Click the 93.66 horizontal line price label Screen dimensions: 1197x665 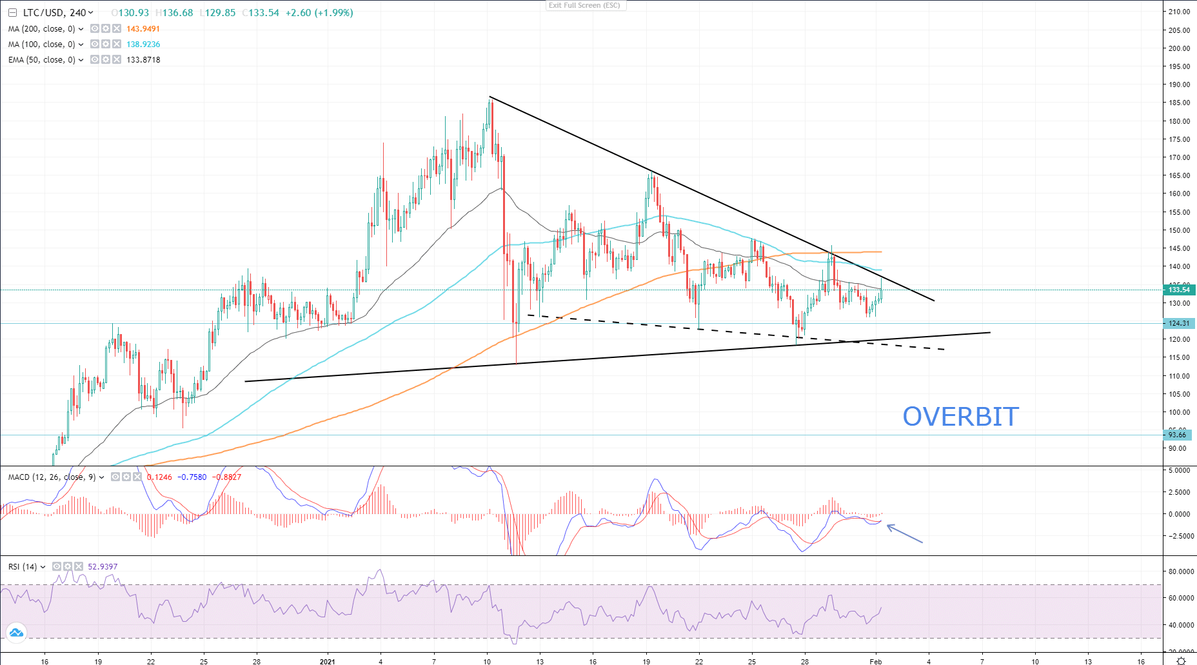click(x=1178, y=435)
